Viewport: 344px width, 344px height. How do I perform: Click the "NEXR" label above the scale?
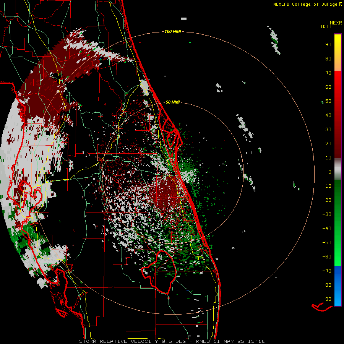tap(336, 23)
